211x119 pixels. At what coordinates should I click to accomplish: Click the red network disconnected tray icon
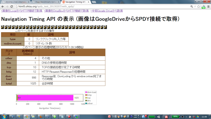click(194, 117)
